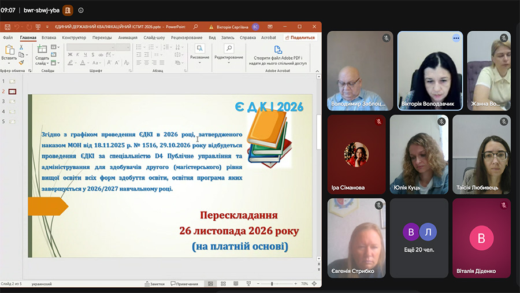The image size is (520, 293).
Task: Click the Поделиться share button
Action: (300, 38)
